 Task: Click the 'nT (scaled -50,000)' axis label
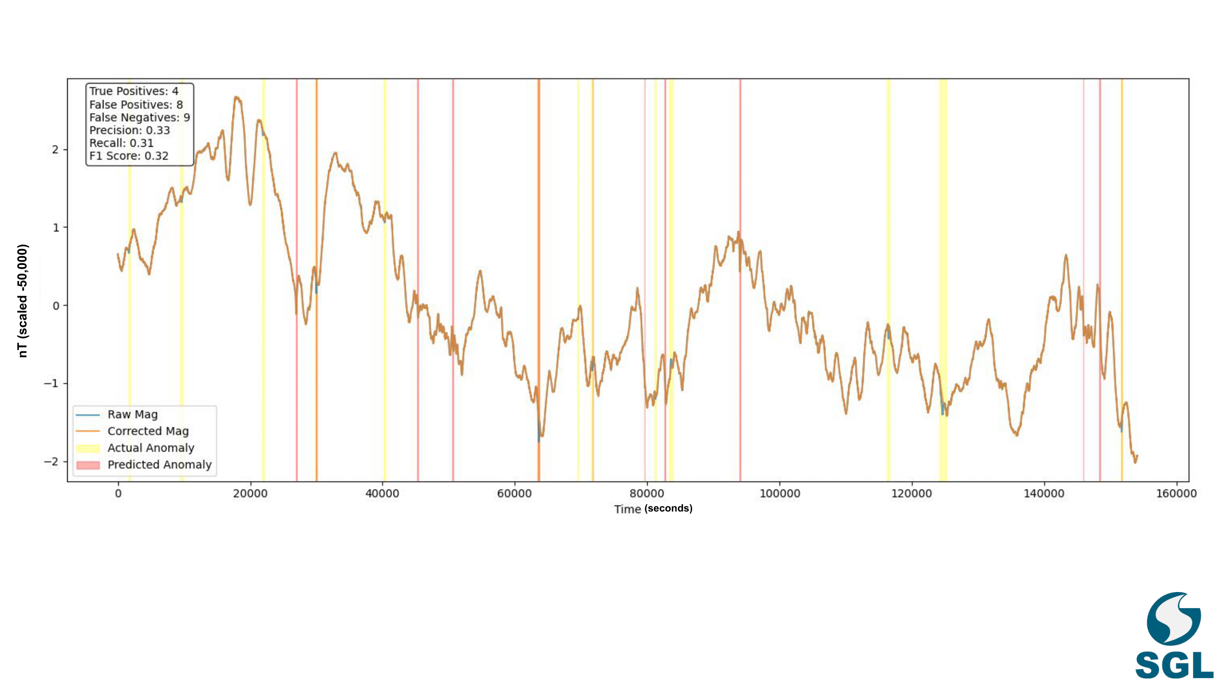coord(23,301)
